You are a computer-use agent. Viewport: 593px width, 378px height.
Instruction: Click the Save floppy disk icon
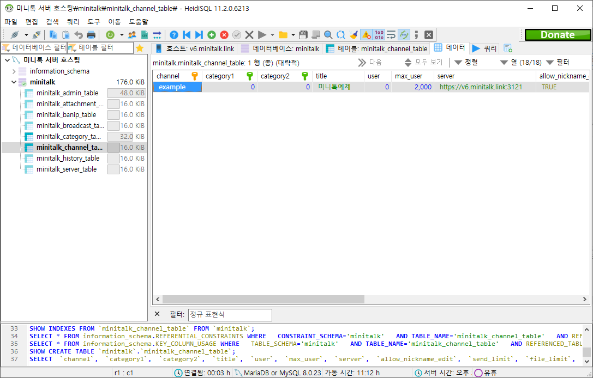(x=303, y=35)
